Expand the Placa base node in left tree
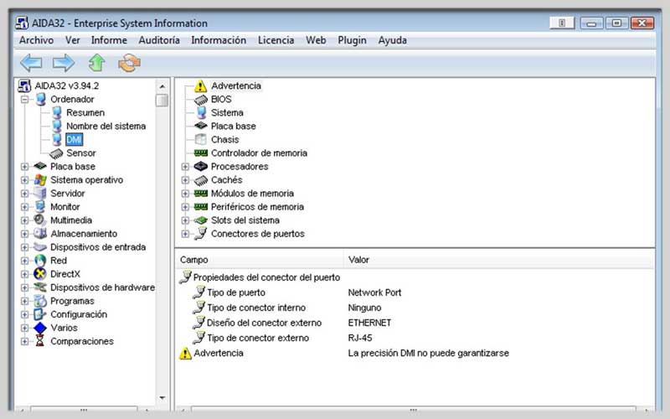 pos(25,167)
